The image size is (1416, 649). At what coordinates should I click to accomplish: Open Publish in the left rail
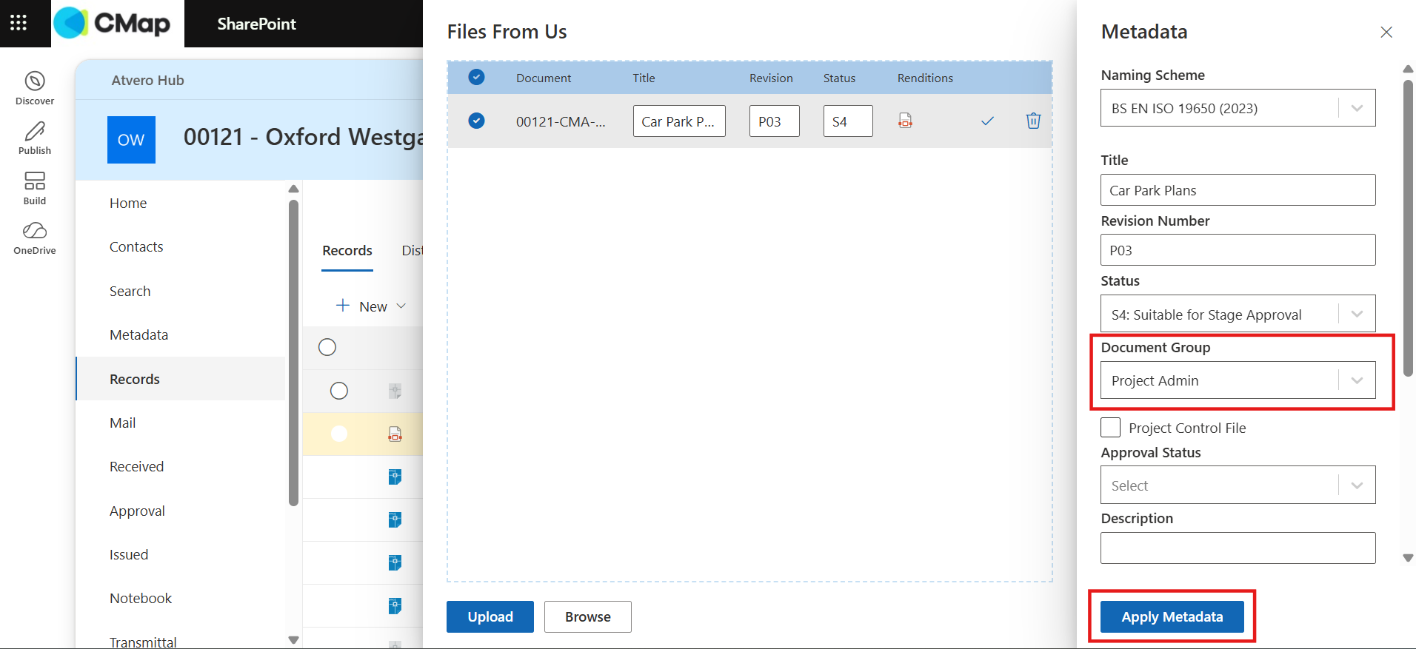(35, 138)
